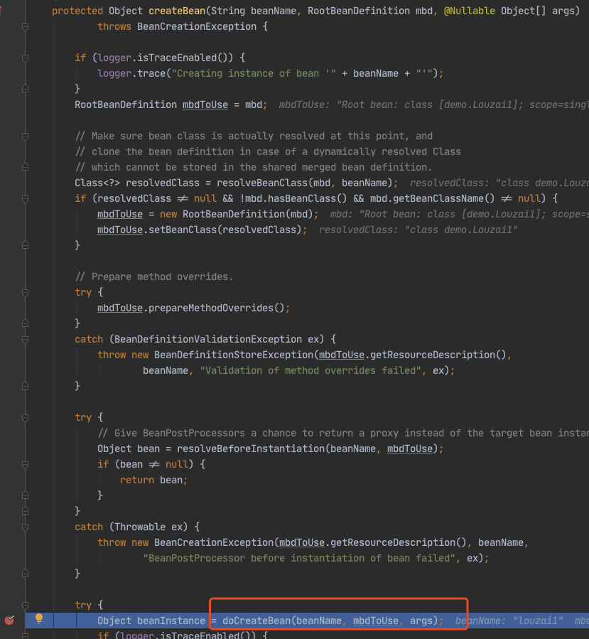Click the breakpoint icon on the doCreateBean line
The height and width of the screenshot is (639, 589).
pos(9,621)
